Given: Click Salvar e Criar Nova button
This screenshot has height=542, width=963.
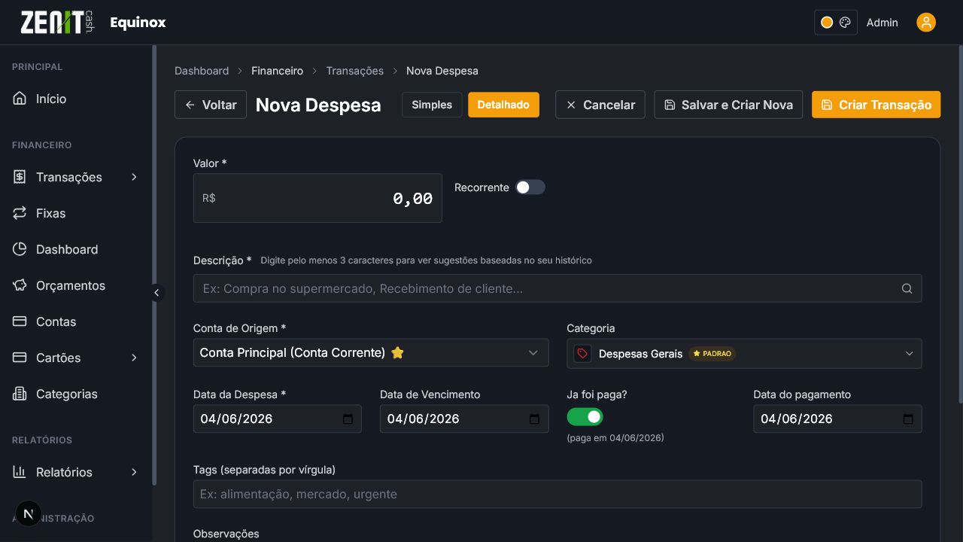Looking at the screenshot, I should coord(728,105).
